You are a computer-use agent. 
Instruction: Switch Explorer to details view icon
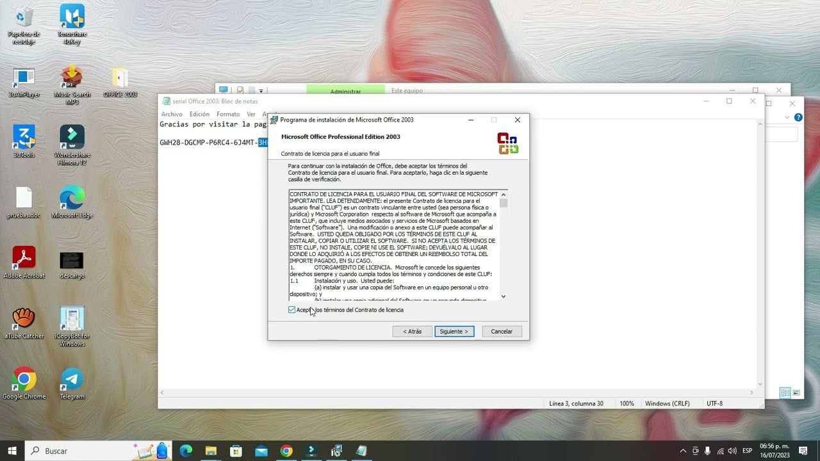coord(785,393)
